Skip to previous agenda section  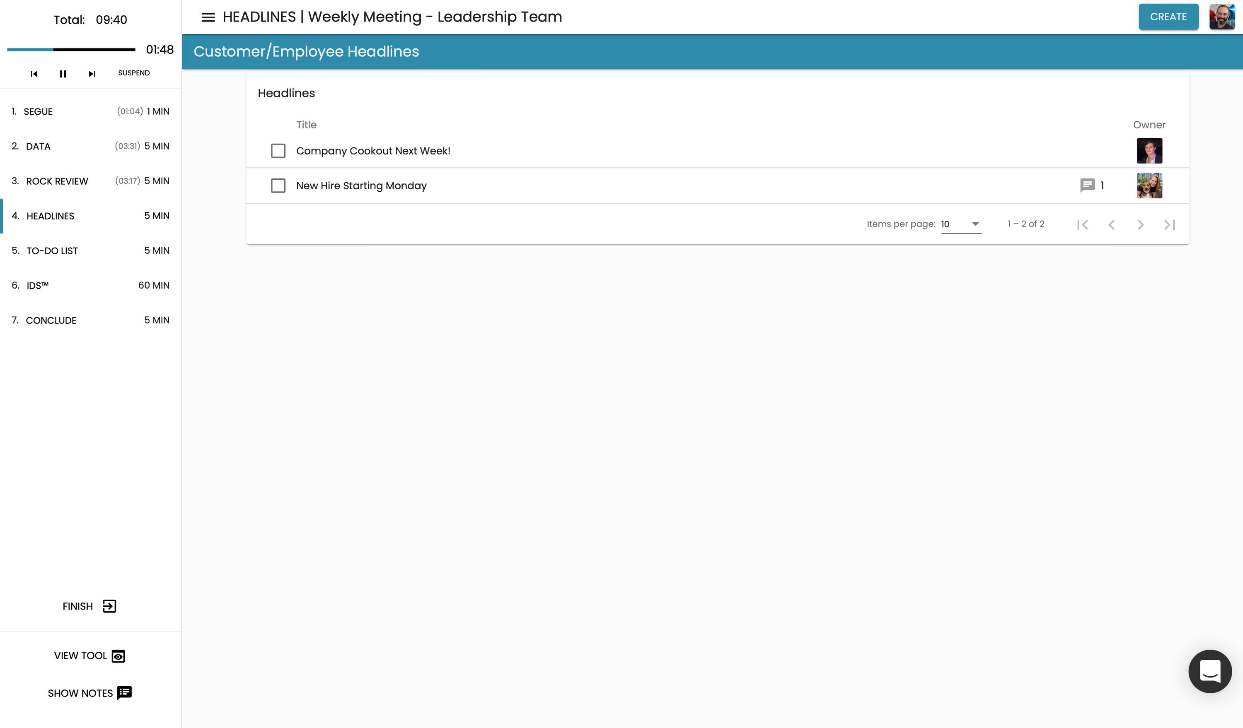pos(34,74)
